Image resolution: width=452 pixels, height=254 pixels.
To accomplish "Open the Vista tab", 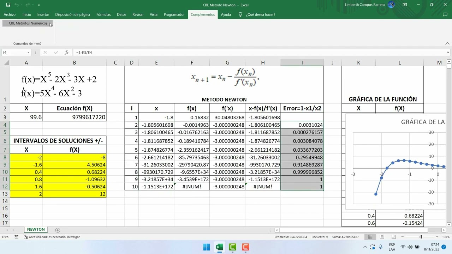I will coord(154,14).
